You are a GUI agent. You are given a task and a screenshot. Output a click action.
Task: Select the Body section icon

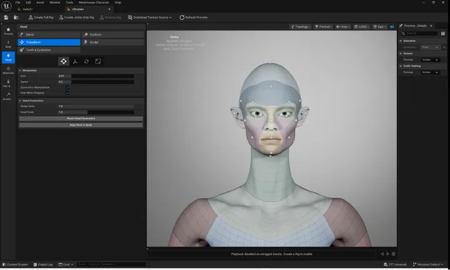pos(8,44)
